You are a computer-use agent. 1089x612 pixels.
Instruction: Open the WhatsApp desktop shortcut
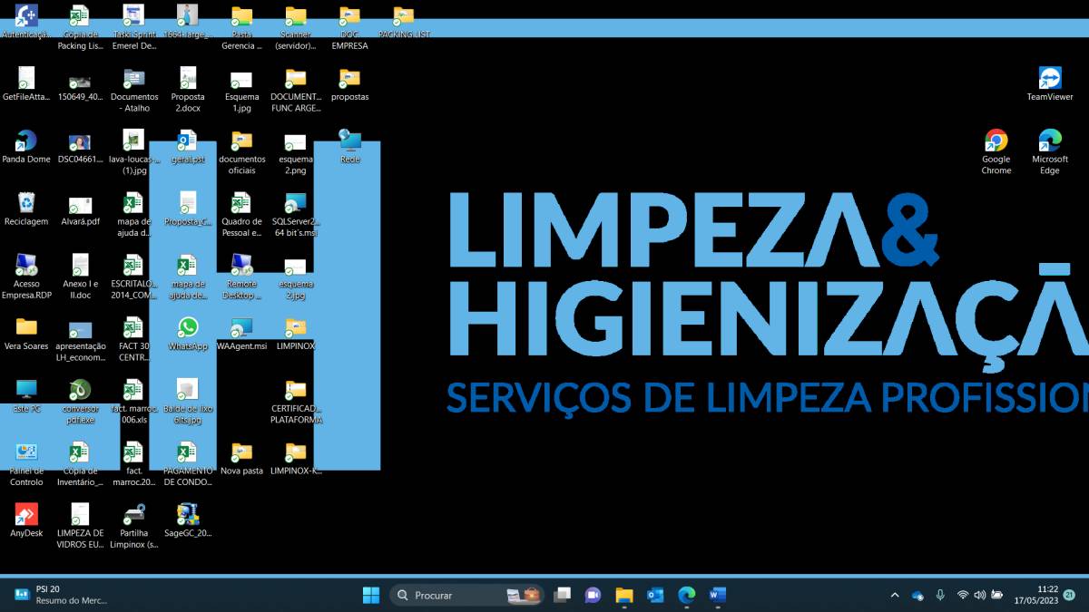tap(188, 334)
